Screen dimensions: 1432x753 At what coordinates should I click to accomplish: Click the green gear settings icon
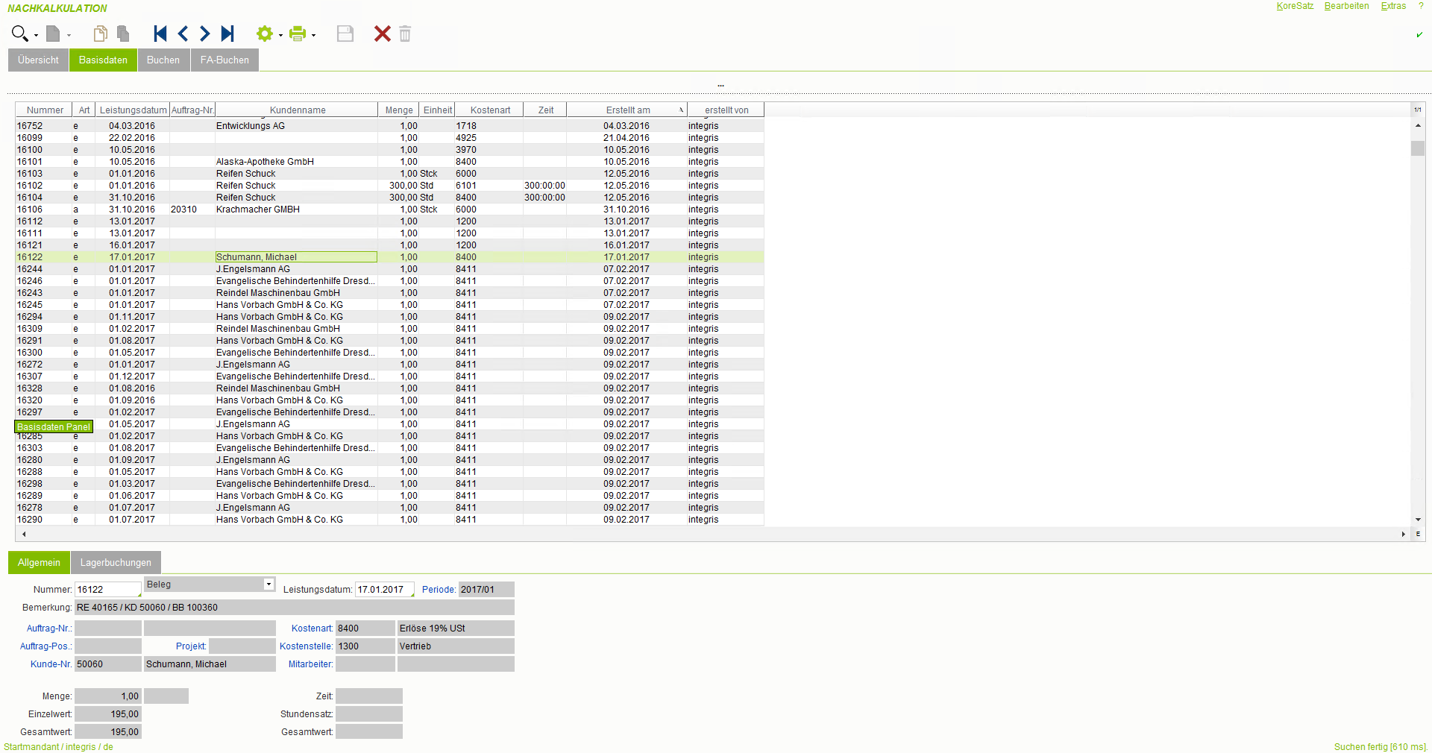(x=264, y=34)
